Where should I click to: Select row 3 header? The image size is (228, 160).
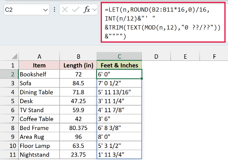(9, 83)
